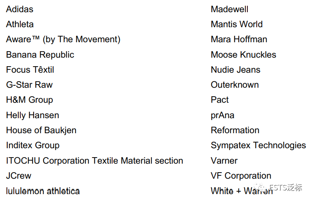Select Aware™ (by The Movement) text
The height and width of the screenshot is (201, 312).
(x=63, y=39)
